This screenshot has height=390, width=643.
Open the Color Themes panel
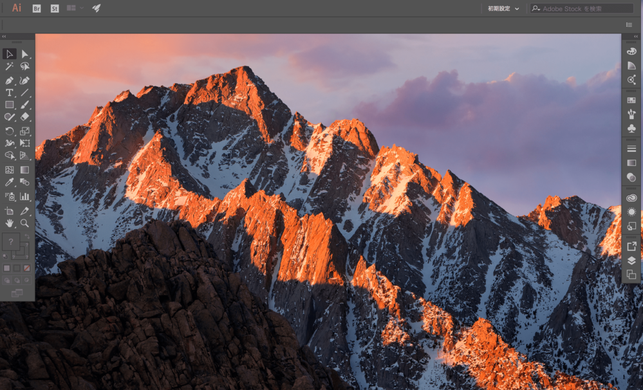pyautogui.click(x=631, y=80)
